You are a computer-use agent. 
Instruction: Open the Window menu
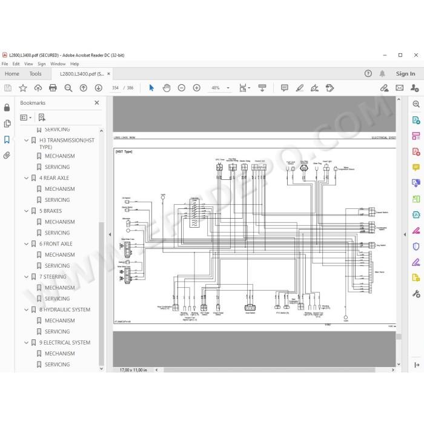click(x=58, y=64)
